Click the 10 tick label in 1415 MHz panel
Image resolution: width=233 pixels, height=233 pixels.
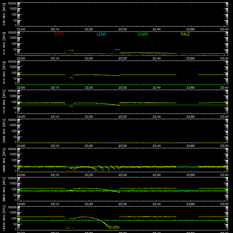15,108
